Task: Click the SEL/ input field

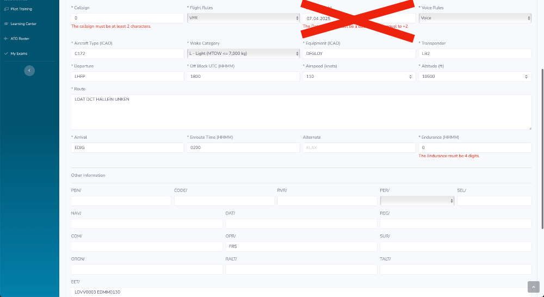Action: (x=494, y=201)
